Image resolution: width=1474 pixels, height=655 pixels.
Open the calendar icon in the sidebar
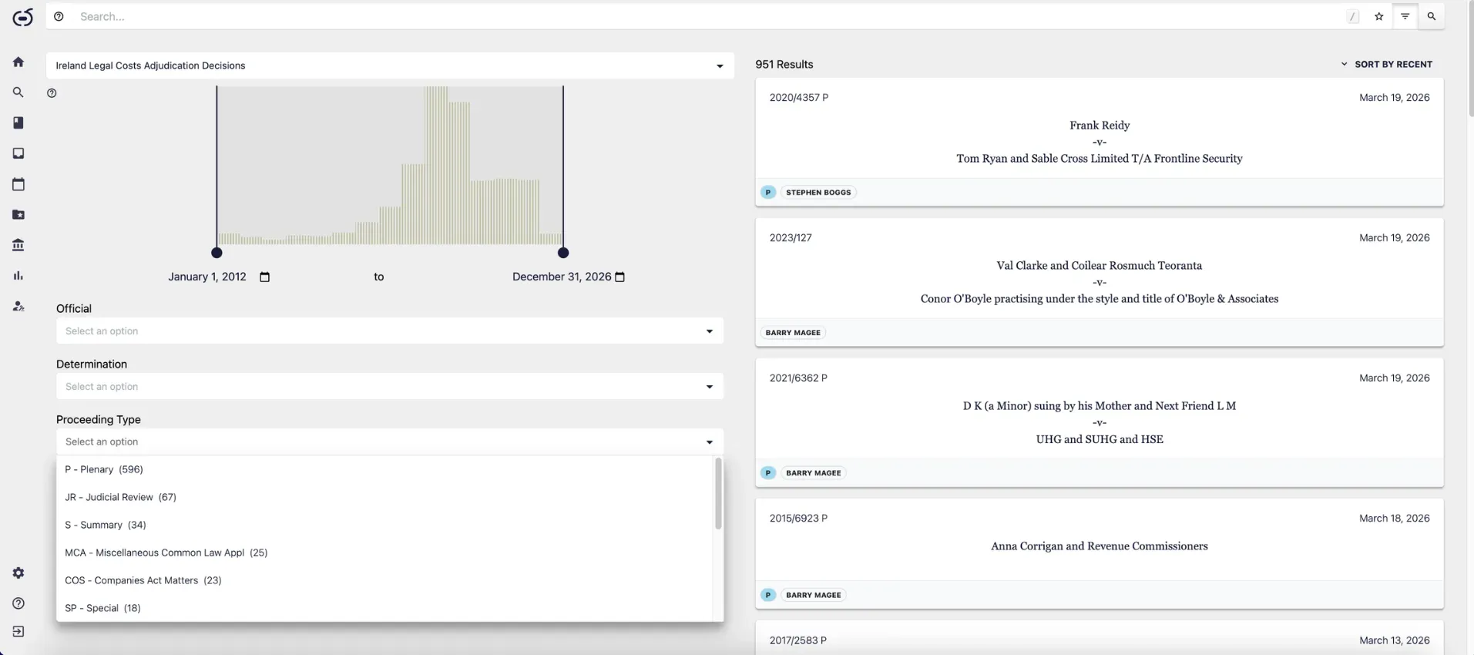point(18,184)
